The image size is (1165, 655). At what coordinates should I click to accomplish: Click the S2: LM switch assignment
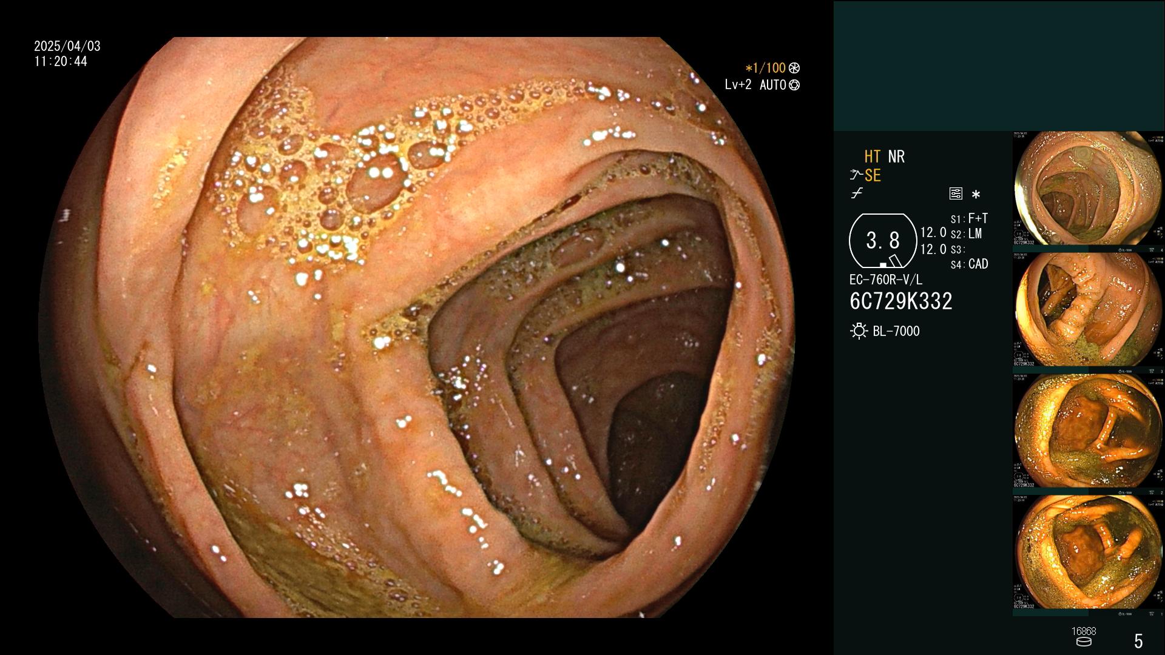967,234
